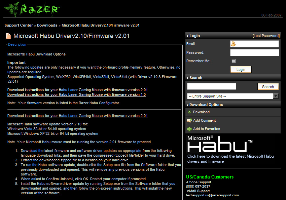Click the US/Canada Customers heading
The width and height of the screenshot is (286, 200).
point(210,177)
